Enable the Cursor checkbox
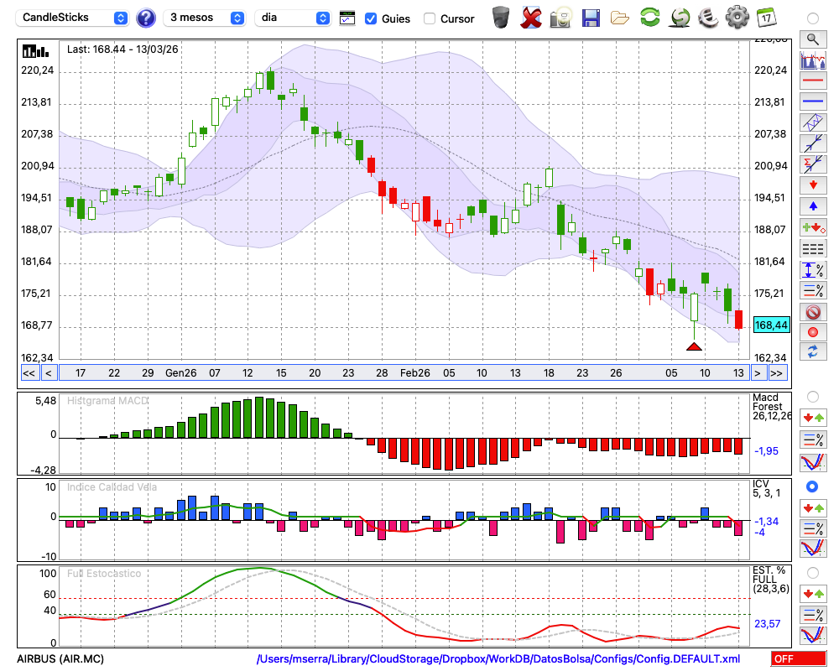 [x=430, y=18]
